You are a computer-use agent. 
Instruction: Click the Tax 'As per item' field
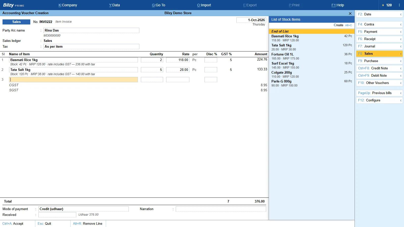click(x=91, y=46)
